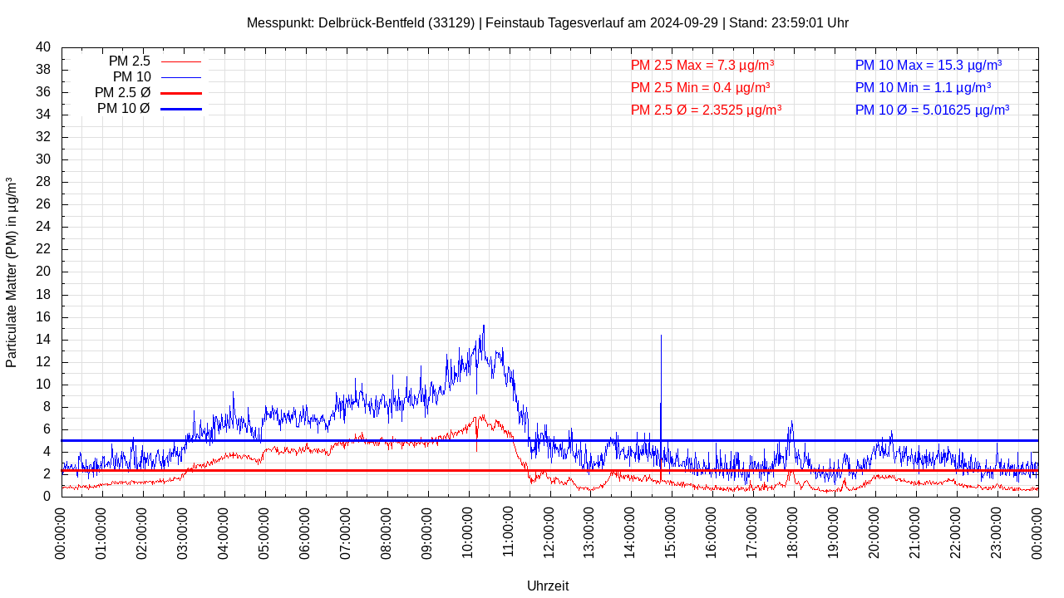Click the PM 2.5 Min = 0.4 µg/m³ text

tap(700, 87)
